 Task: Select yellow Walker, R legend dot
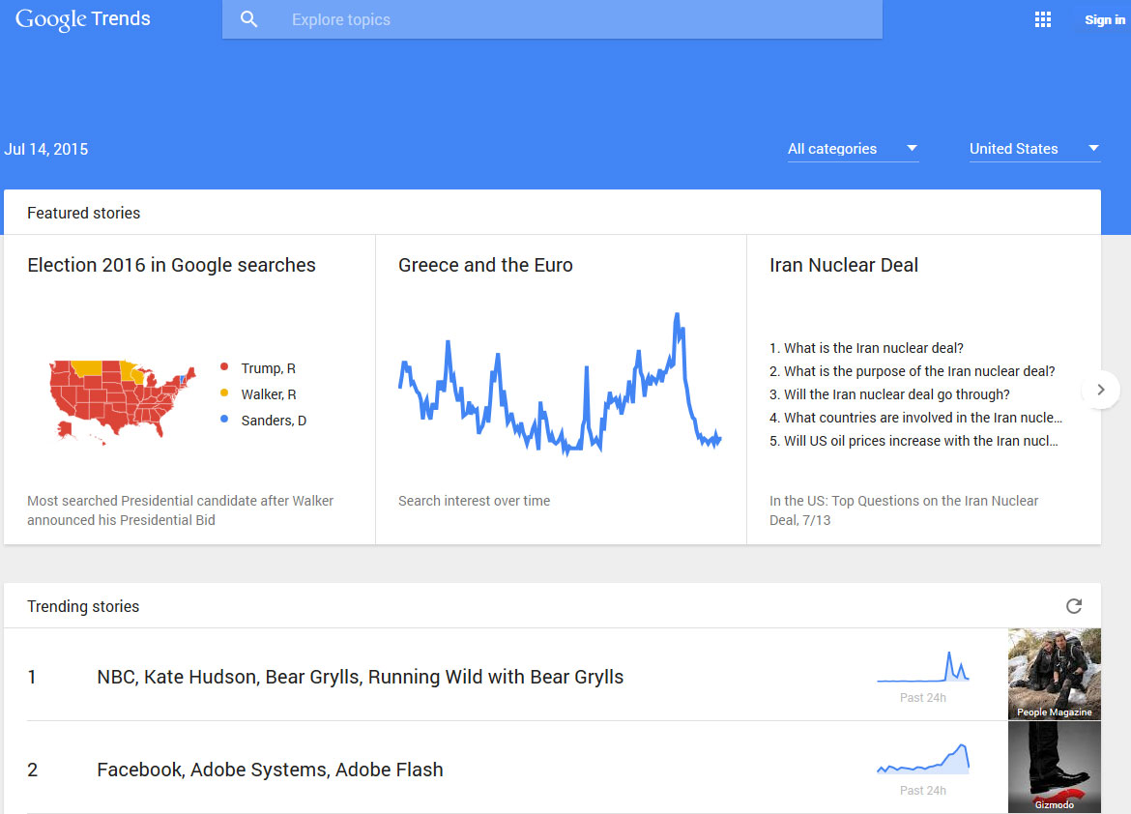pos(224,393)
